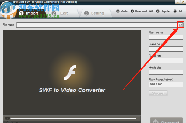Select the Flash Player ActiveX version field
This screenshot has height=123, width=186.
[166, 84]
